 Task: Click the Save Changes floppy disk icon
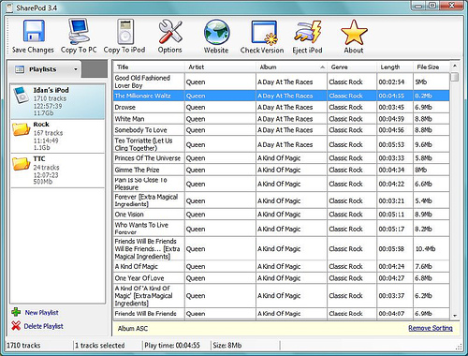tap(34, 31)
